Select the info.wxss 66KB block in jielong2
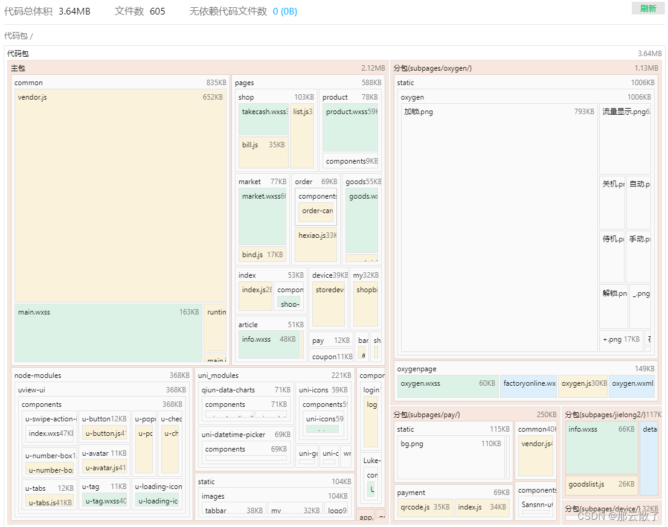Screen dimensions: 668x527 pos(602,449)
